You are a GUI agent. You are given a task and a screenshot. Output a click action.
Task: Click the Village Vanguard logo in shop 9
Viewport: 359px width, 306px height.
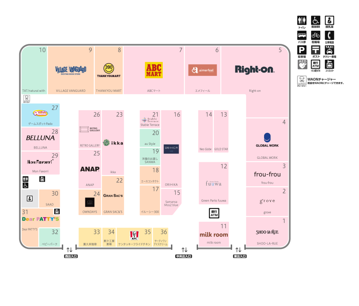(x=71, y=70)
